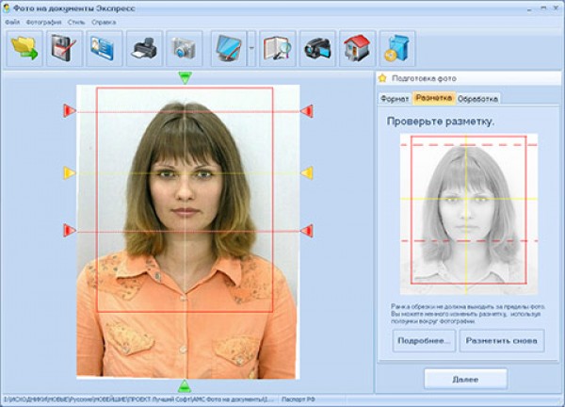Click the red-roof house icon

click(x=356, y=47)
